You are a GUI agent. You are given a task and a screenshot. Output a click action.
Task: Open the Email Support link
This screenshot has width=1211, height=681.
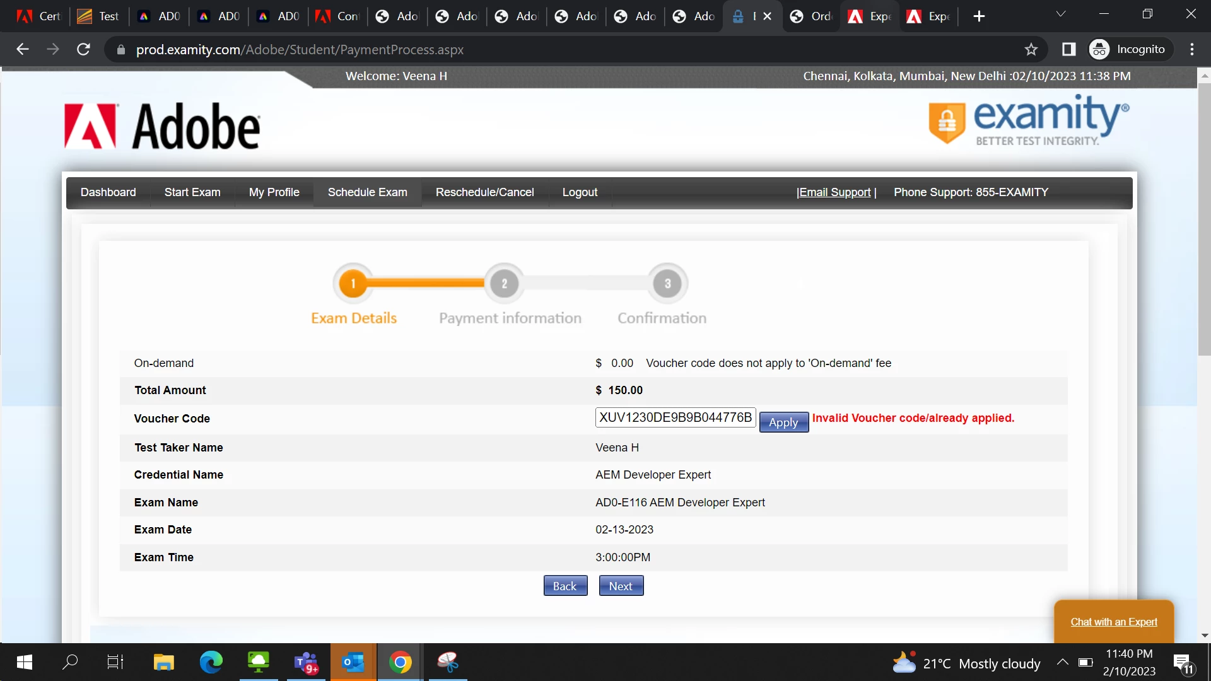coord(835,192)
